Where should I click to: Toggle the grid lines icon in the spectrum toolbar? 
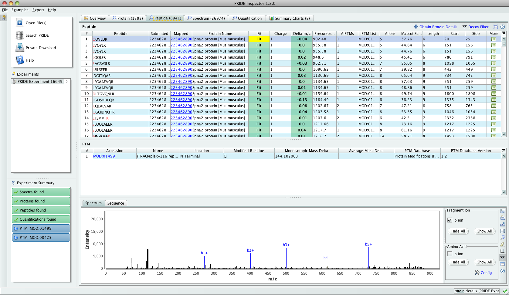point(503,231)
